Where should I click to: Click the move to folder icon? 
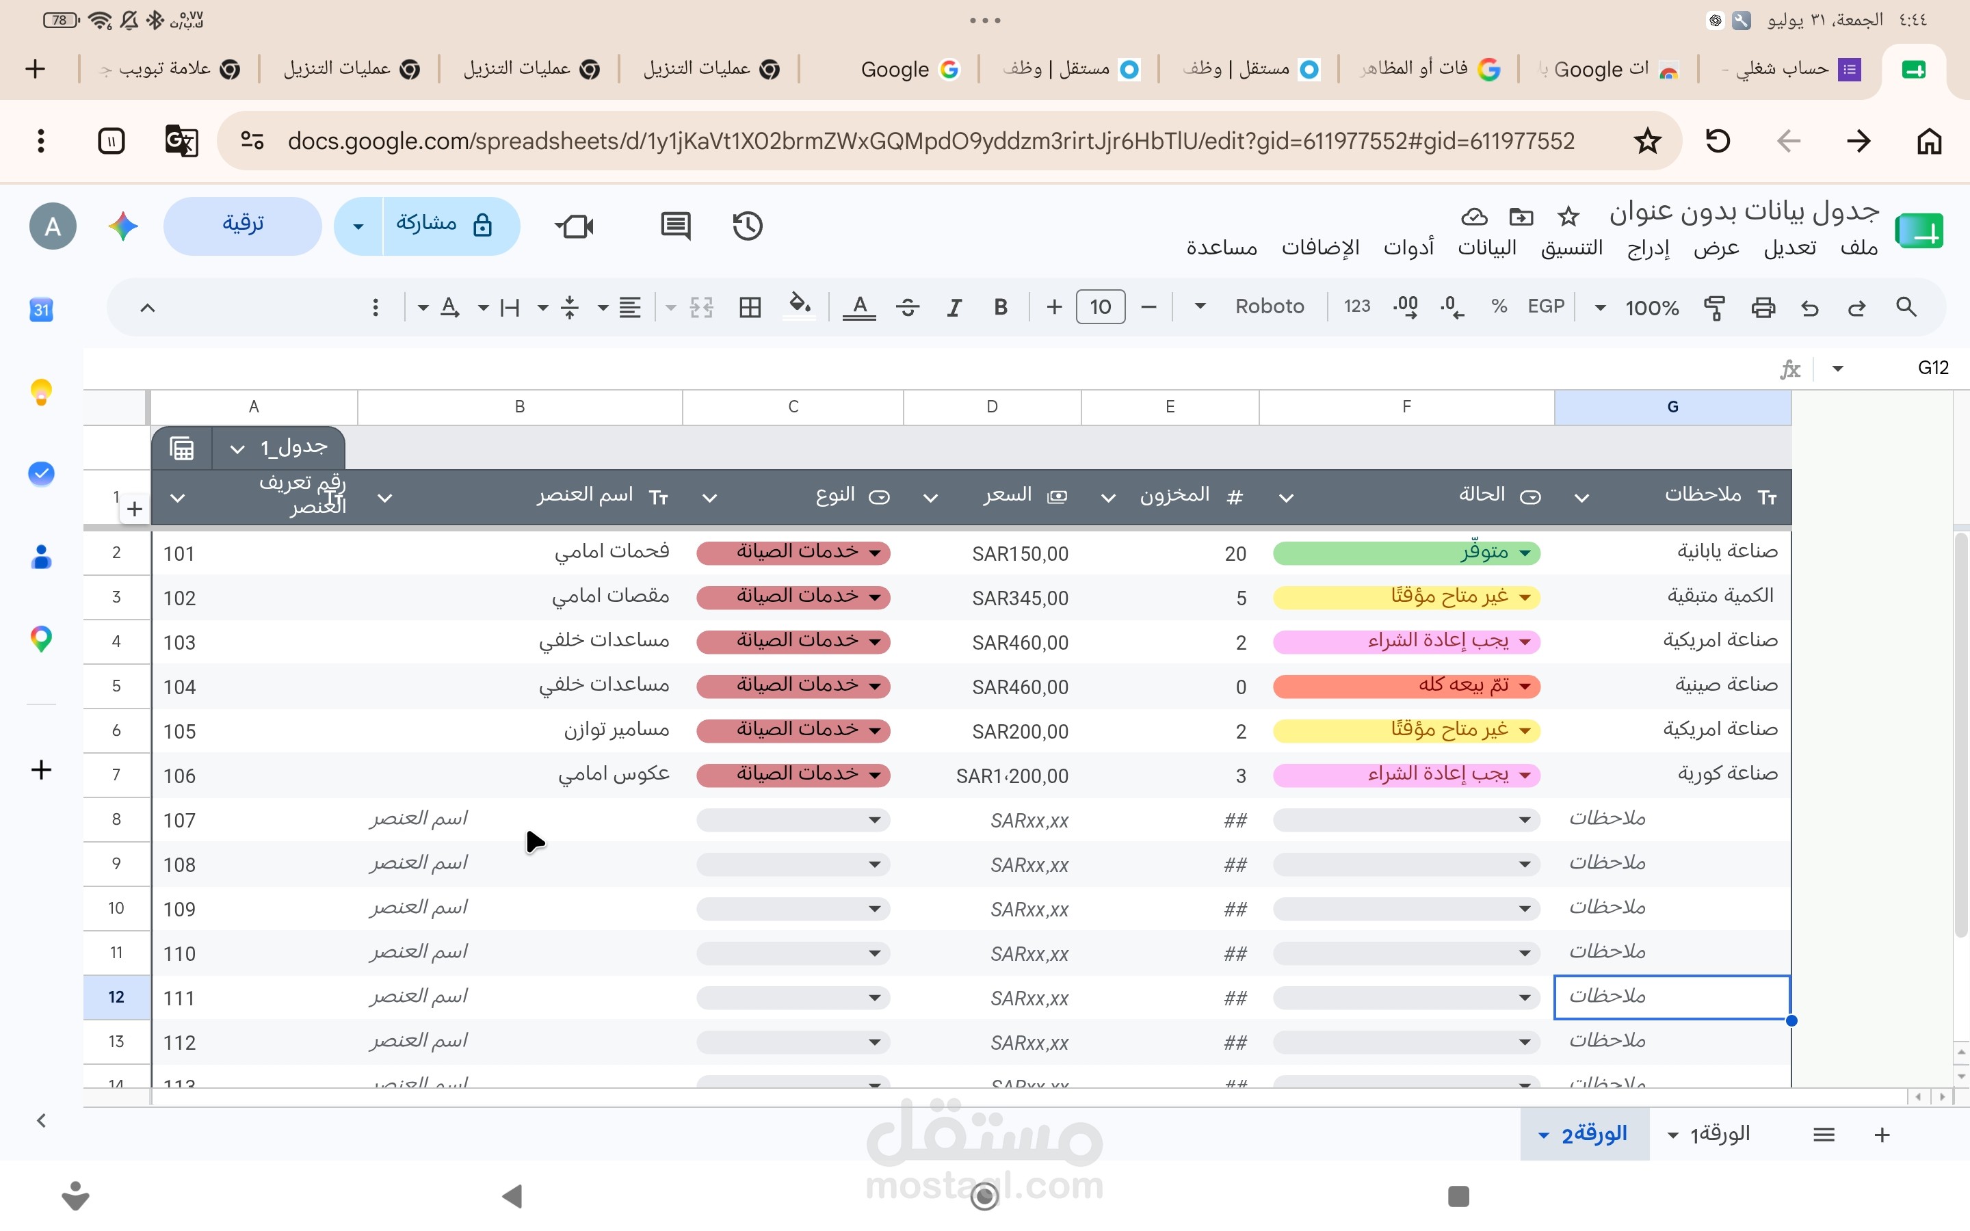pyautogui.click(x=1521, y=215)
